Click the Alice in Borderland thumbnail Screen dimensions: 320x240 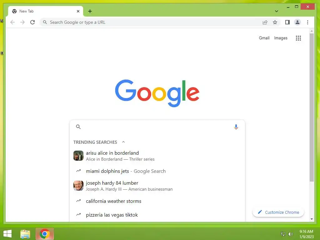click(78, 156)
